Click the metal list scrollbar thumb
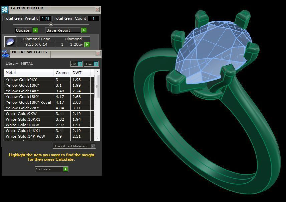The width and height of the screenshot is (286, 202). pyautogui.click(x=97, y=86)
